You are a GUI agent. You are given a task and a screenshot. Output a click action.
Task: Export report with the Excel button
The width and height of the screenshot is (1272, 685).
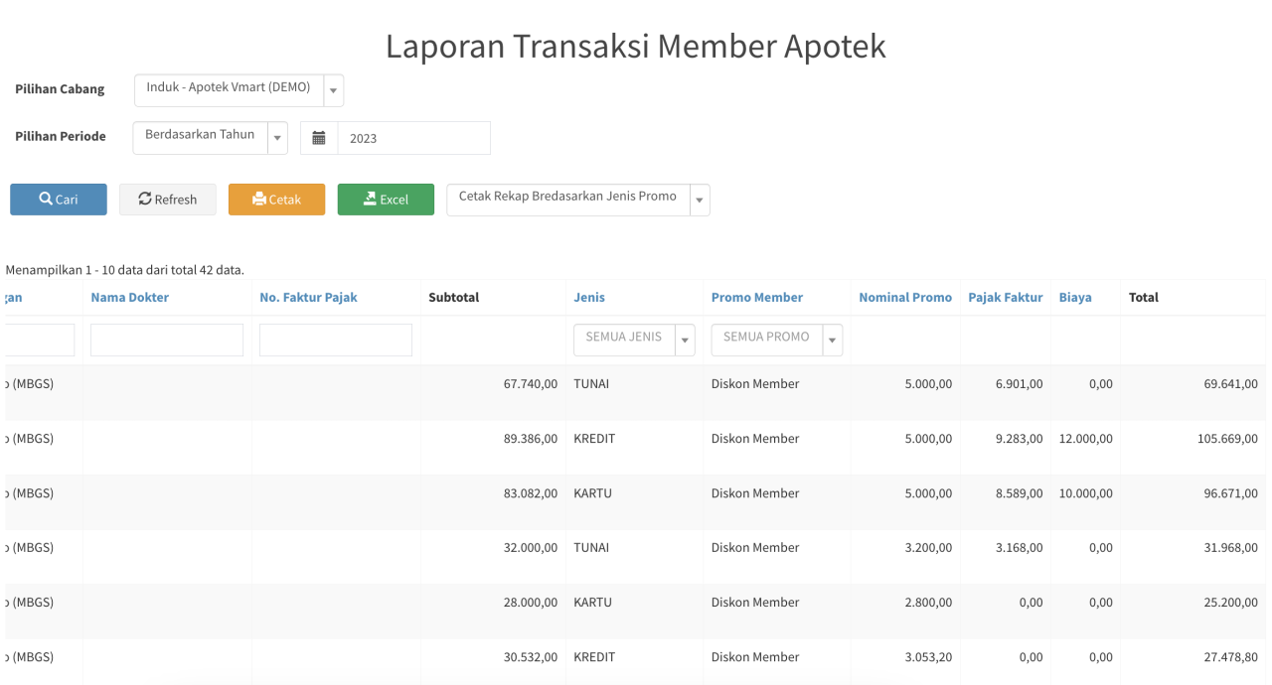(387, 200)
